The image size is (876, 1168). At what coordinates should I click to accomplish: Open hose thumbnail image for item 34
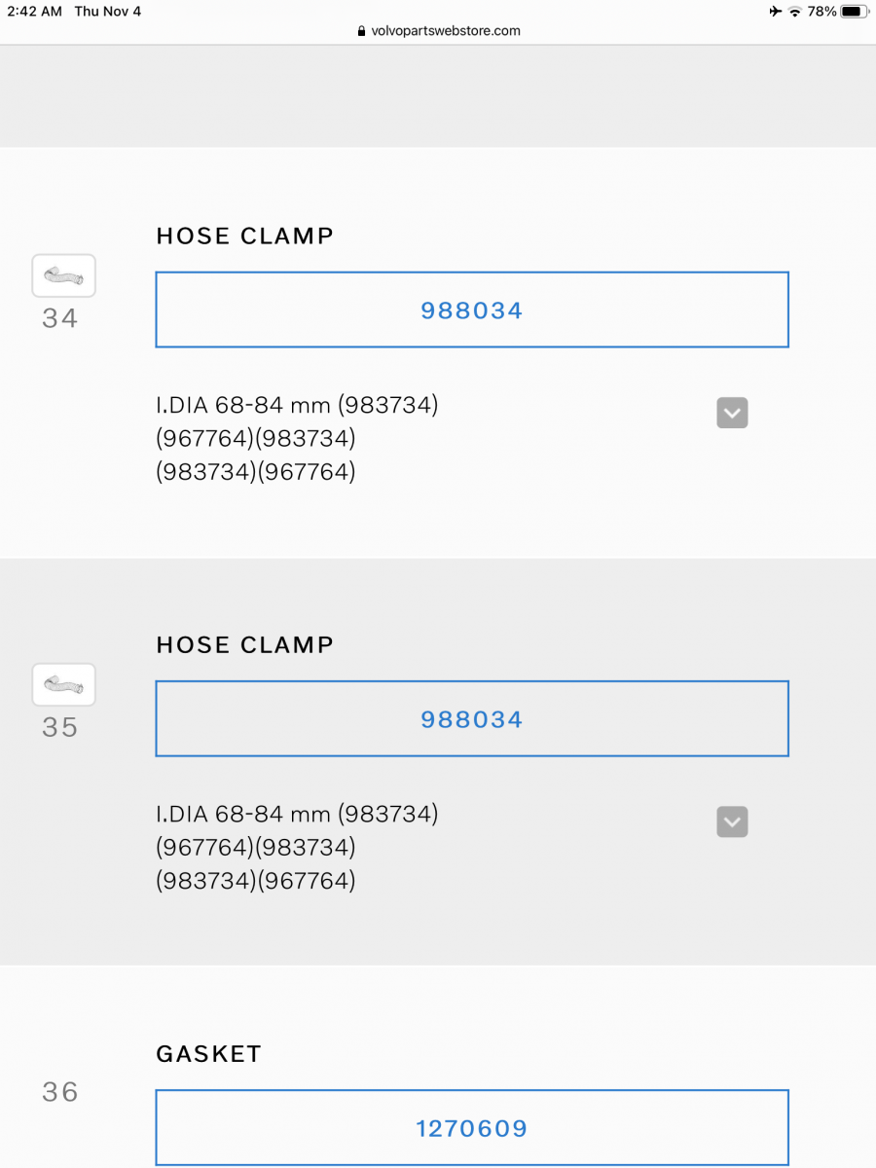(64, 276)
